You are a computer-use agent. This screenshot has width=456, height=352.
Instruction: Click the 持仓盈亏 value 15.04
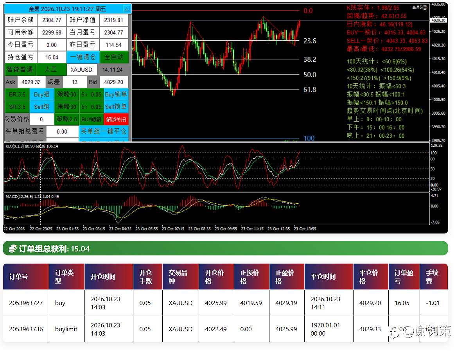[52, 57]
